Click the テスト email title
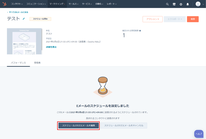206x139 pixels. [x=13, y=19]
